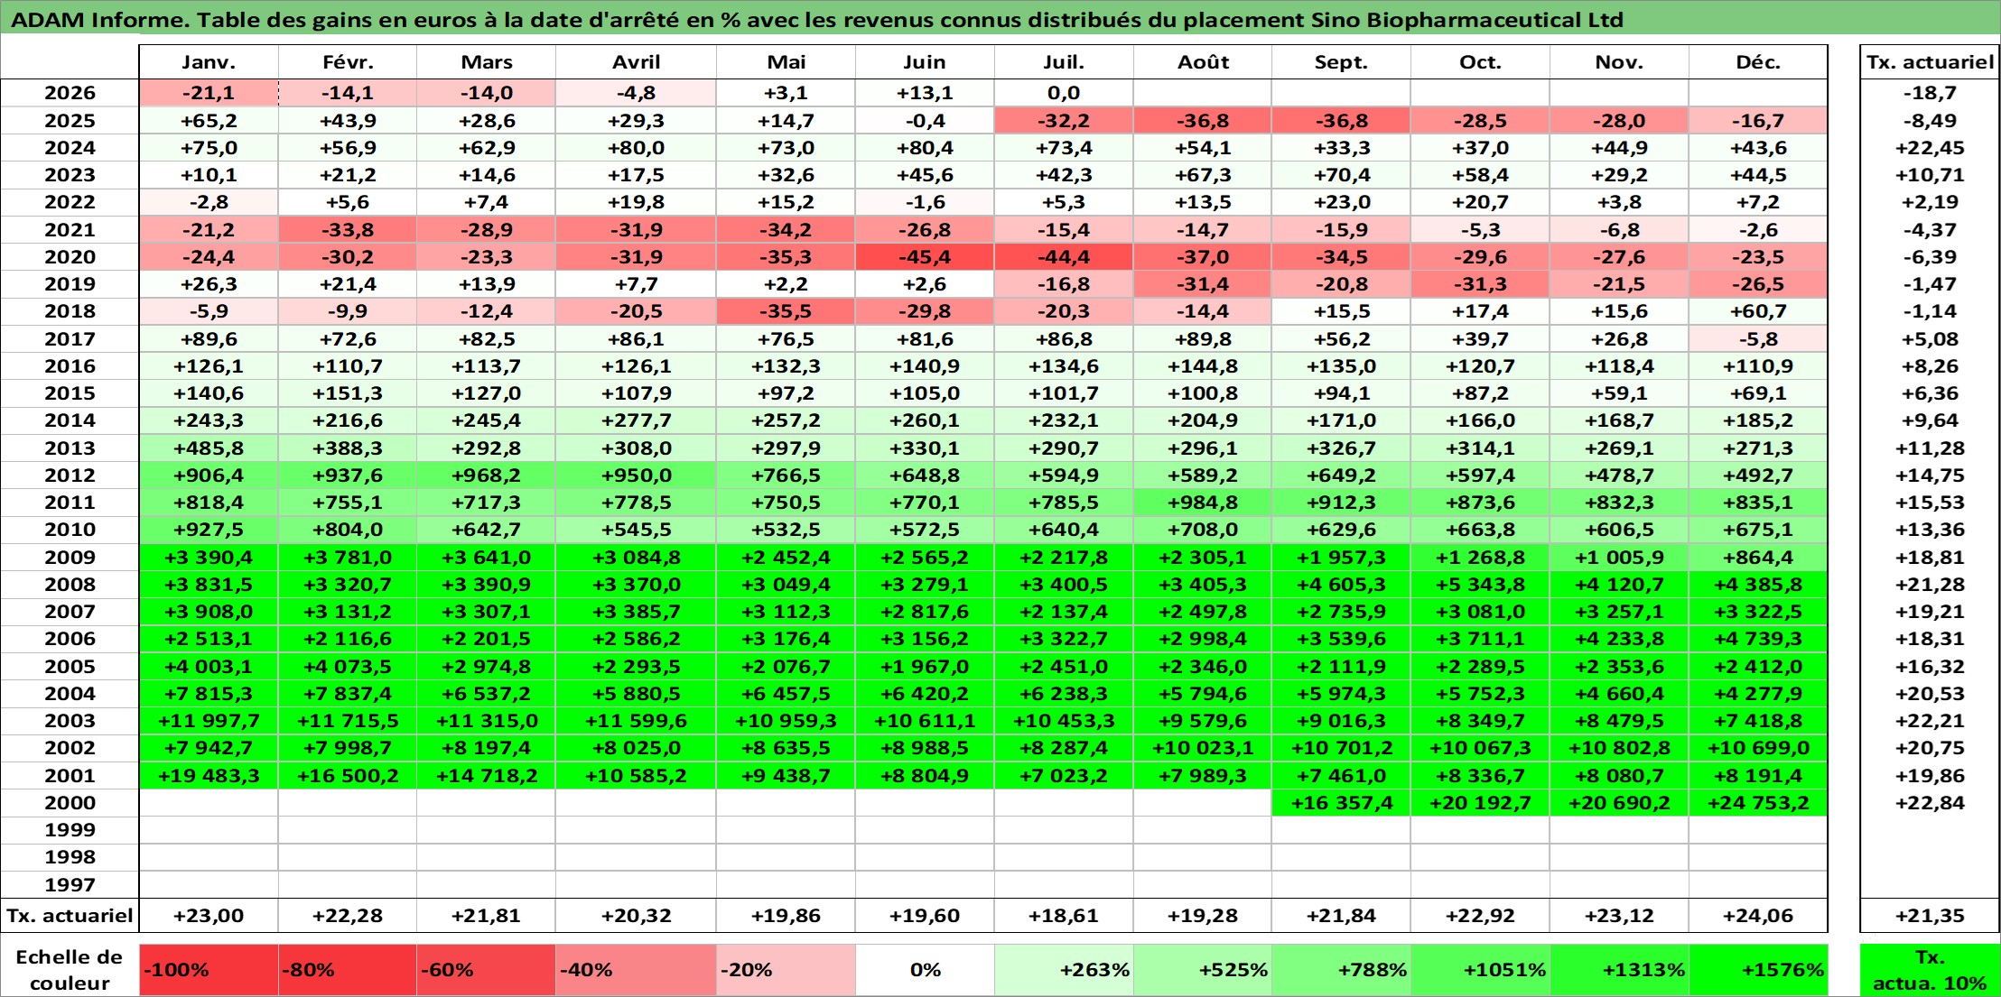This screenshot has height=997, width=2001.
Task: Click the '+65,2' cell in the 2025 row
Action: click(209, 121)
